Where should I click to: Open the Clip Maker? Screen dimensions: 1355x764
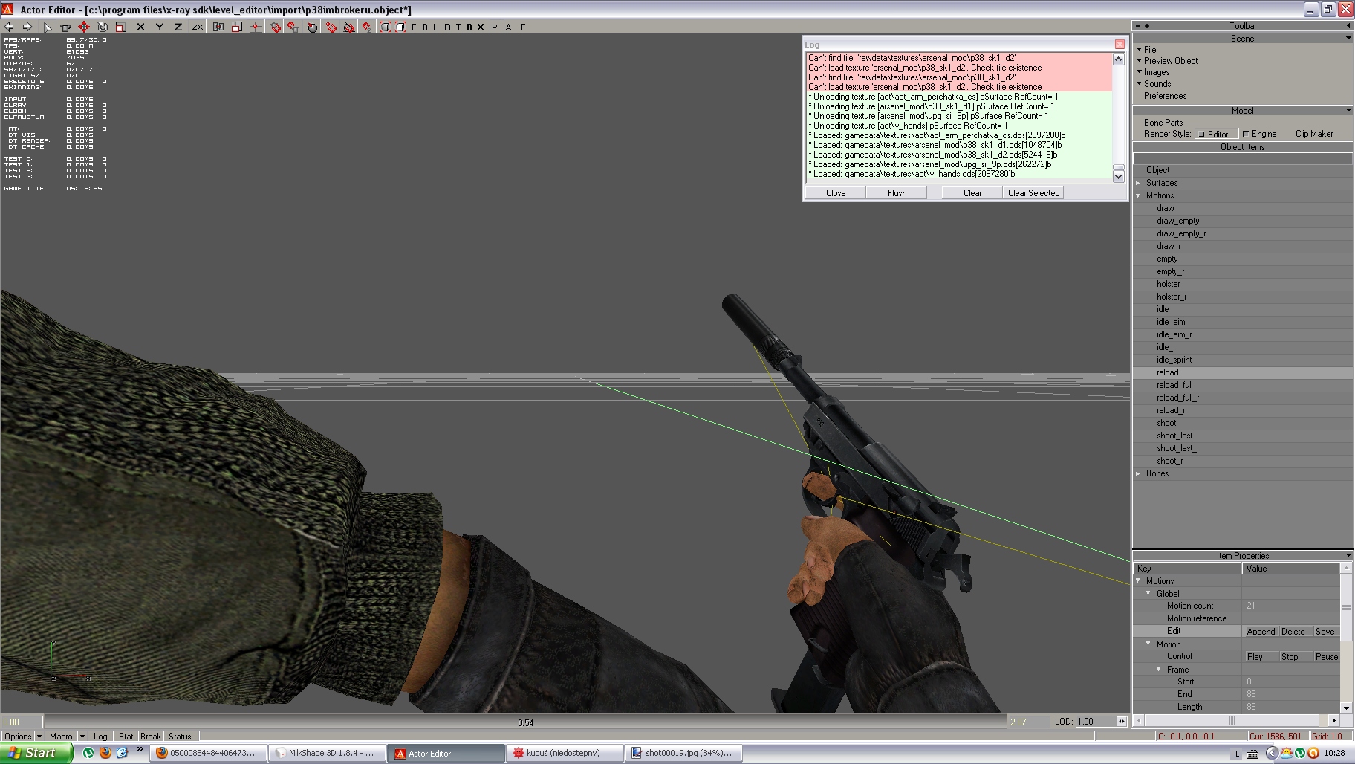point(1314,134)
